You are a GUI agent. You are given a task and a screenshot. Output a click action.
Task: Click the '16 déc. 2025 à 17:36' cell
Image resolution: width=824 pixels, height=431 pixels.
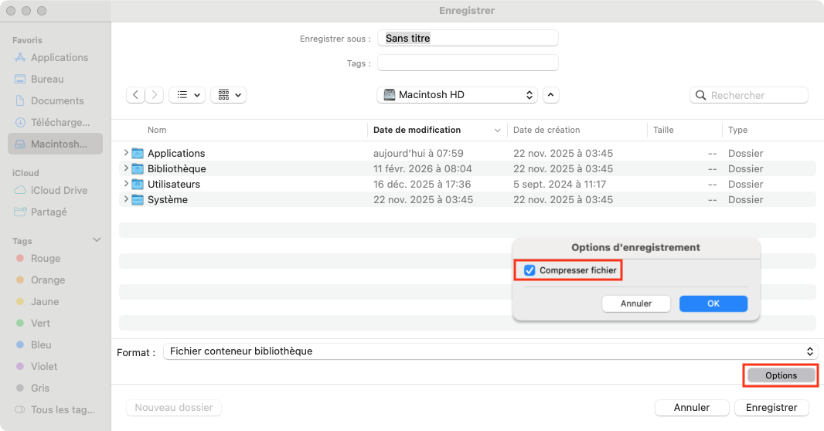(422, 185)
